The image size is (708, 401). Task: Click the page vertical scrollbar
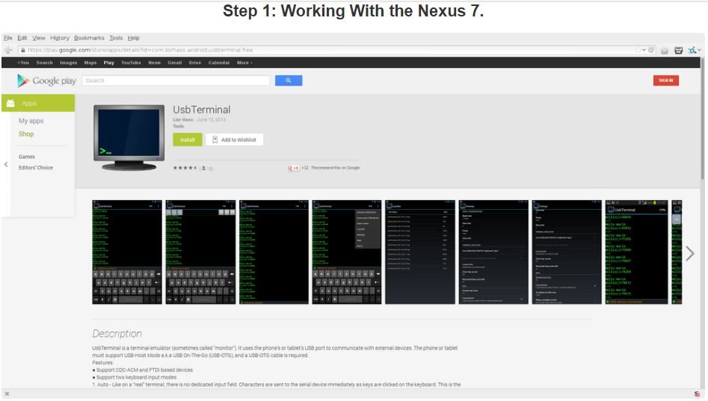click(x=702, y=119)
